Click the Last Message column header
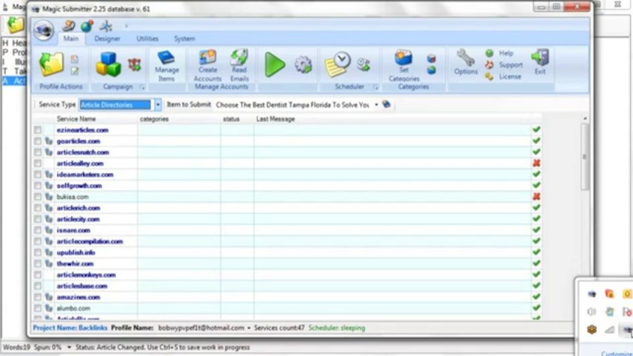This screenshot has height=356, width=633. click(275, 119)
